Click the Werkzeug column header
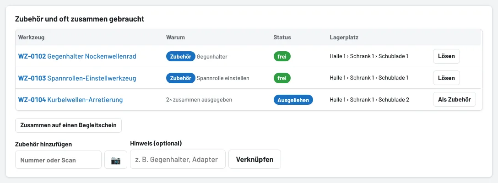This screenshot has width=498, height=183. tap(32, 38)
